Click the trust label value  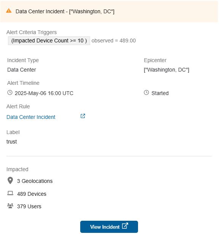tap(11, 142)
